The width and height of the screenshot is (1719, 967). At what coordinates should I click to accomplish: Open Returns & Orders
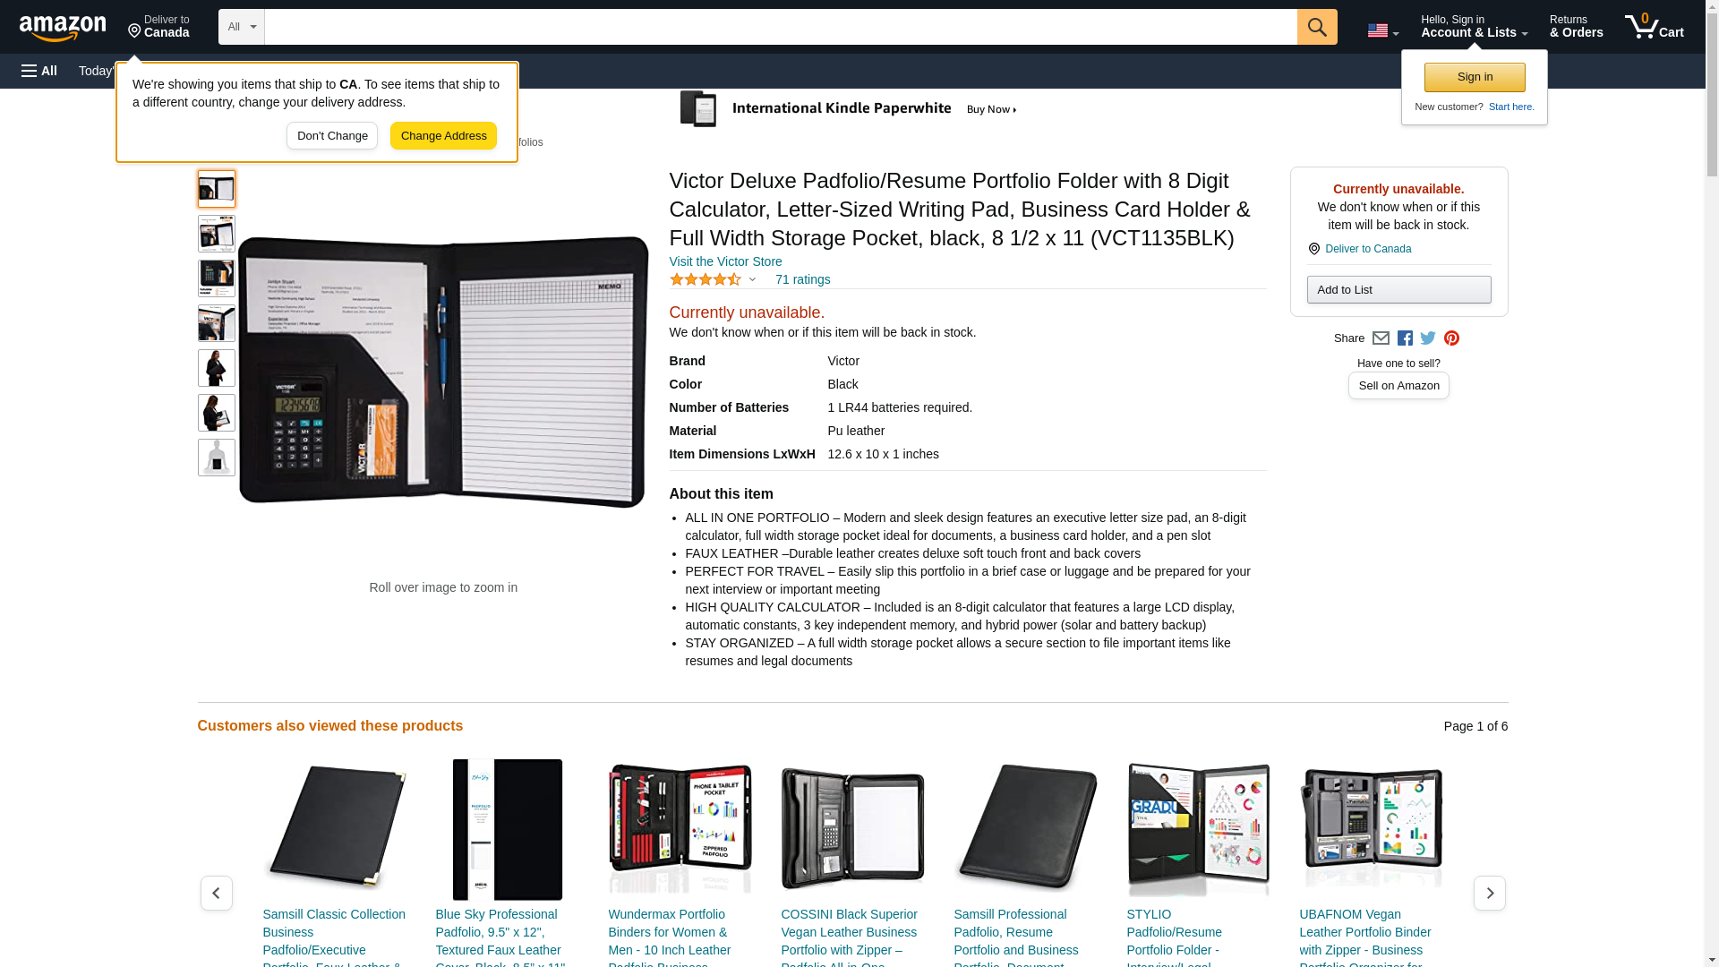point(1576,27)
